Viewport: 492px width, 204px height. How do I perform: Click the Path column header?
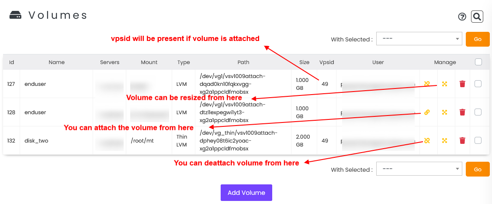243,62
